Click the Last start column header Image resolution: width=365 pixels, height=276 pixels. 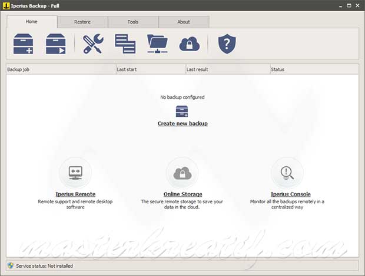coord(151,69)
